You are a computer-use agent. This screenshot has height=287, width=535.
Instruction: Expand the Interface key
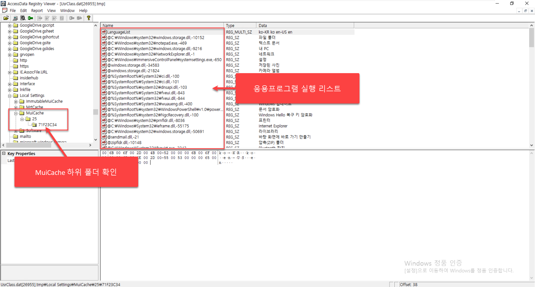pos(10,84)
